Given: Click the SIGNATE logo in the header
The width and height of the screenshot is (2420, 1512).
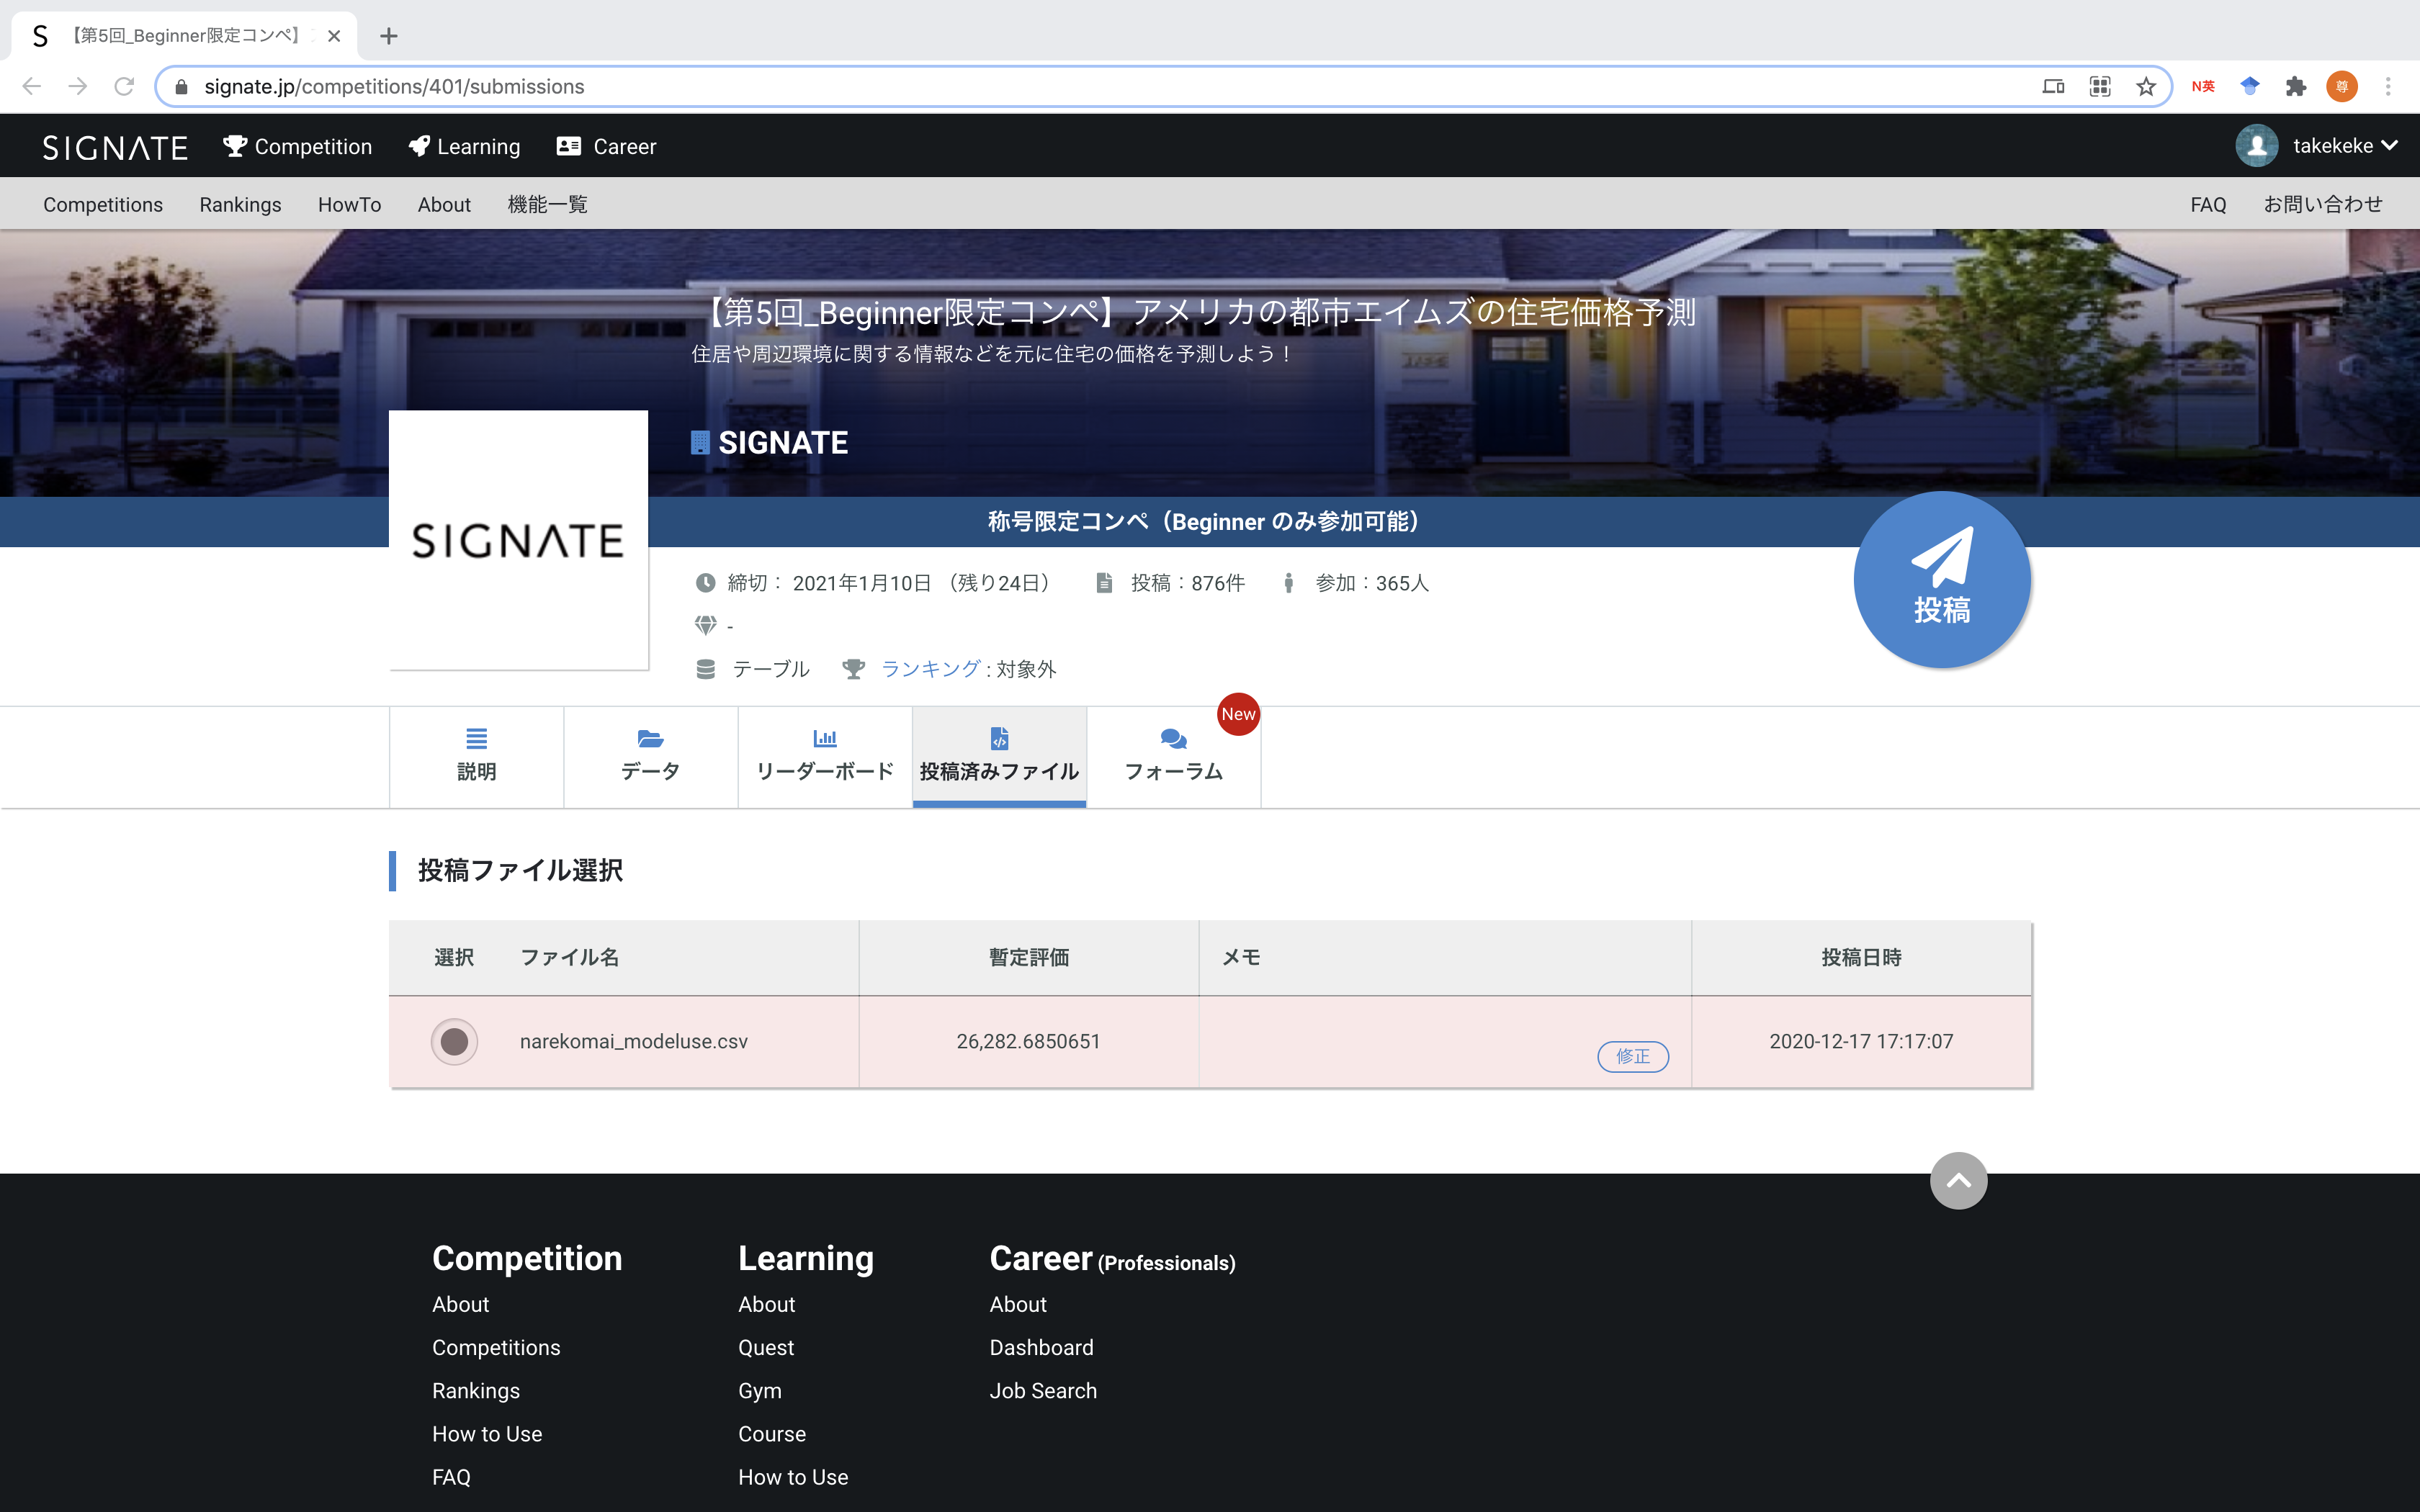Looking at the screenshot, I should pyautogui.click(x=115, y=147).
